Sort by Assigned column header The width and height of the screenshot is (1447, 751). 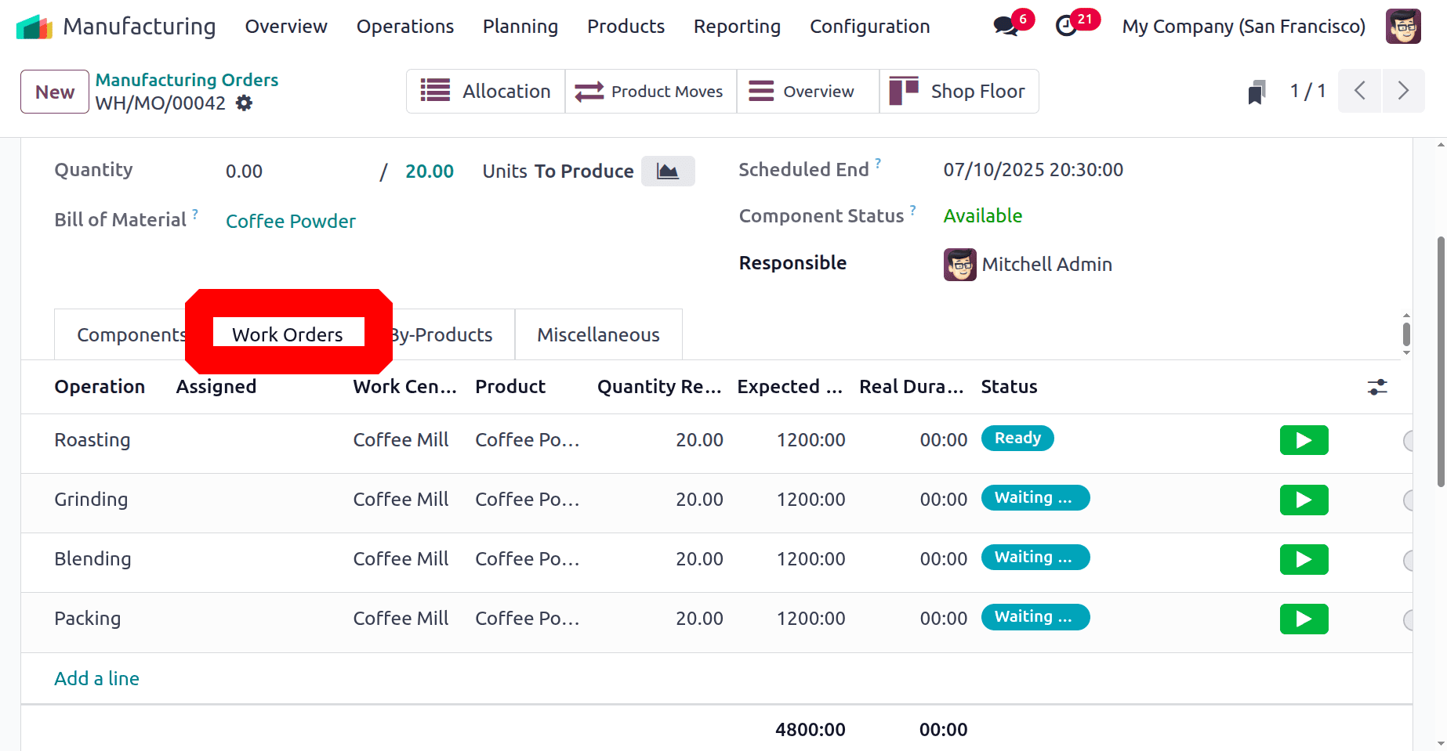tap(216, 387)
